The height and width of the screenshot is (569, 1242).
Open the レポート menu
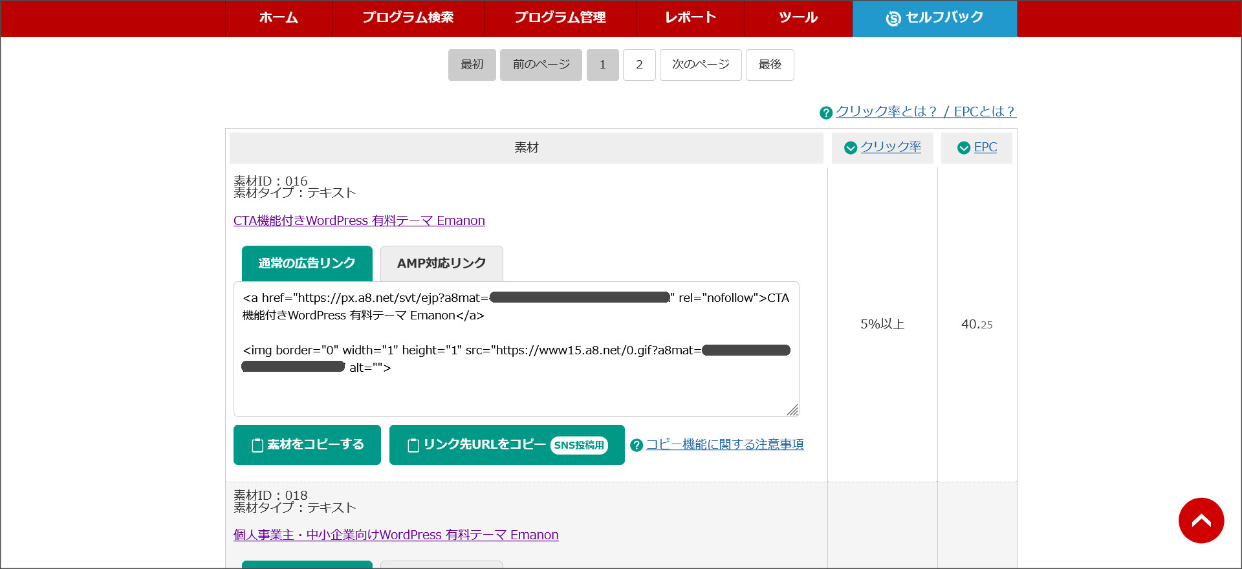pyautogui.click(x=691, y=18)
